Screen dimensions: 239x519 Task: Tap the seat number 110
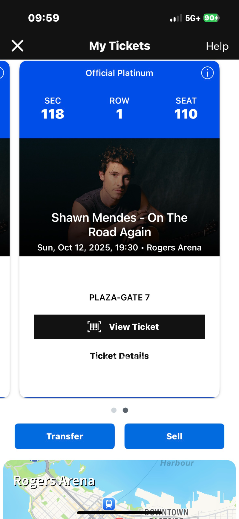pos(186,114)
